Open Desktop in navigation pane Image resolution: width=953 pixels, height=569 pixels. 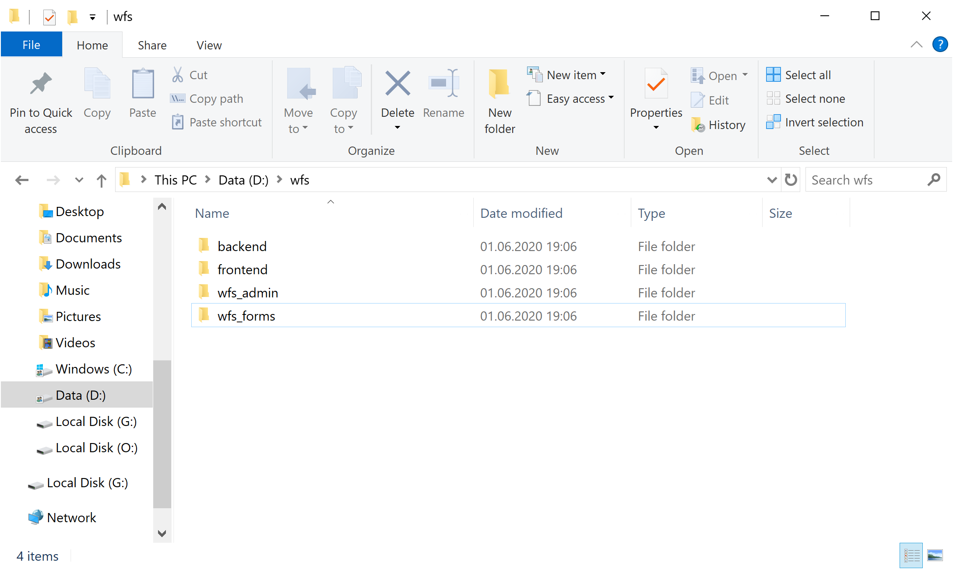[72, 211]
